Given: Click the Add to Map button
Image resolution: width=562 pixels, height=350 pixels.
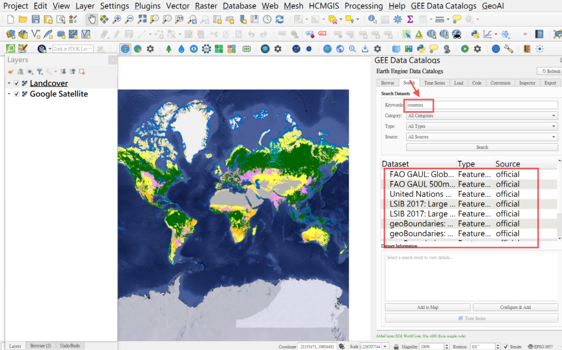Looking at the screenshot, I should (x=427, y=307).
